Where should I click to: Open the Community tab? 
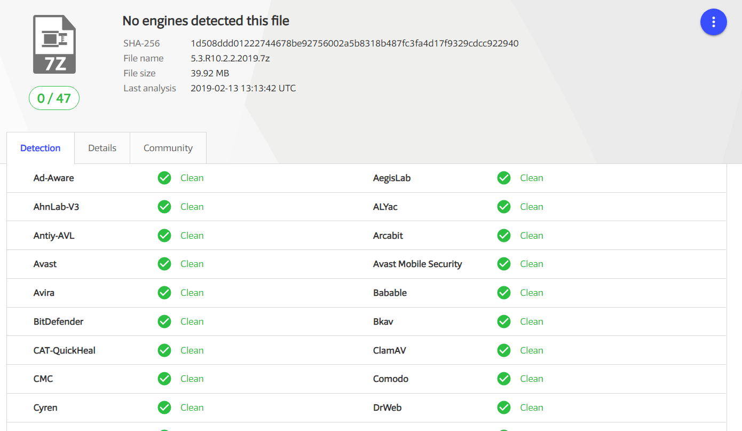[168, 148]
